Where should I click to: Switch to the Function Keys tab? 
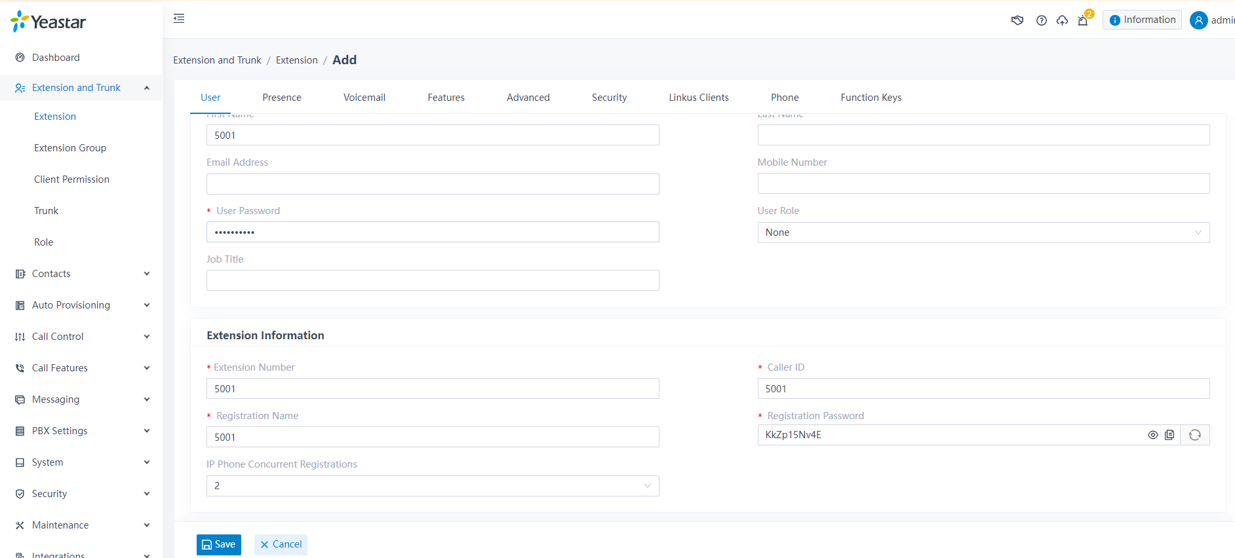click(871, 98)
